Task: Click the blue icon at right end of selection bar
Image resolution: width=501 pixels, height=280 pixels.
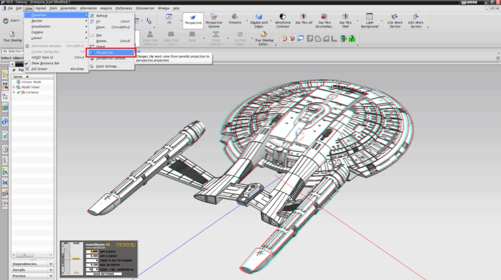Action: pyautogui.click(x=498, y=58)
